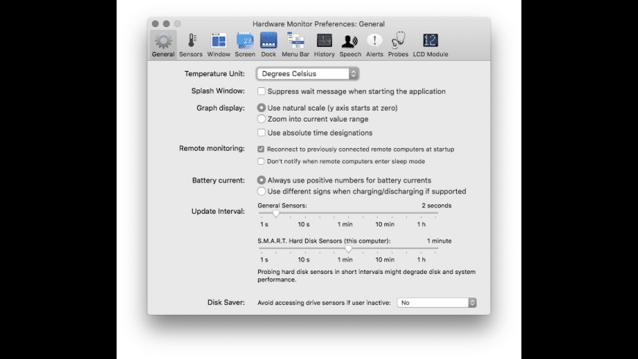Show the History graph icon
This screenshot has height=359, width=638.
[324, 40]
